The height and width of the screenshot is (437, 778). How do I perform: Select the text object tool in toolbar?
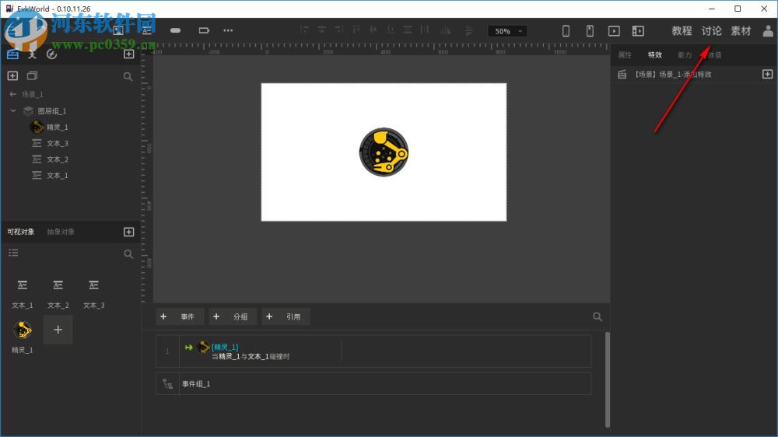147,30
